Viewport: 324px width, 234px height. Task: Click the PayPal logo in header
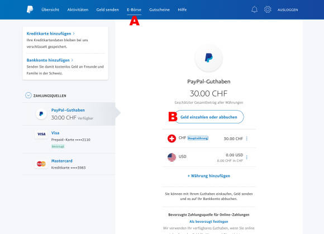30,9
